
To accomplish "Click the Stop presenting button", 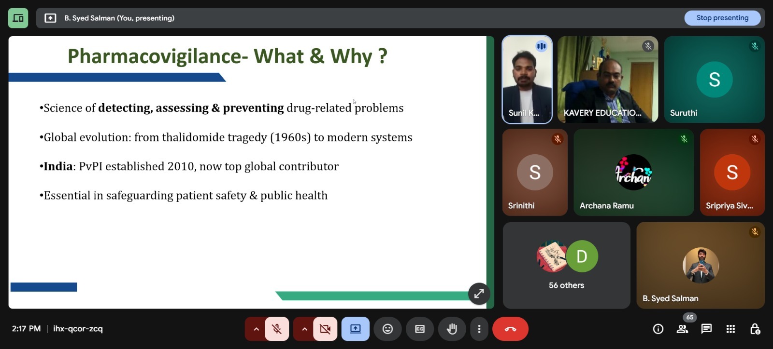I will click(x=722, y=18).
